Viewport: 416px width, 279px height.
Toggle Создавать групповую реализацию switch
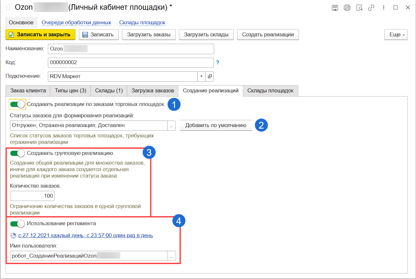[x=18, y=153]
